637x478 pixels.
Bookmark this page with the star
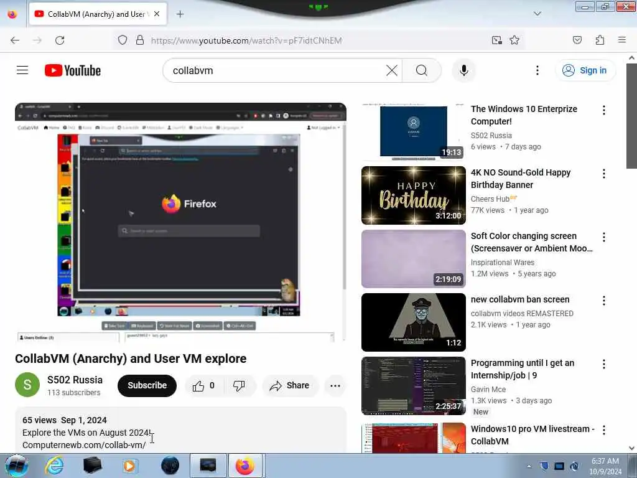click(514, 40)
